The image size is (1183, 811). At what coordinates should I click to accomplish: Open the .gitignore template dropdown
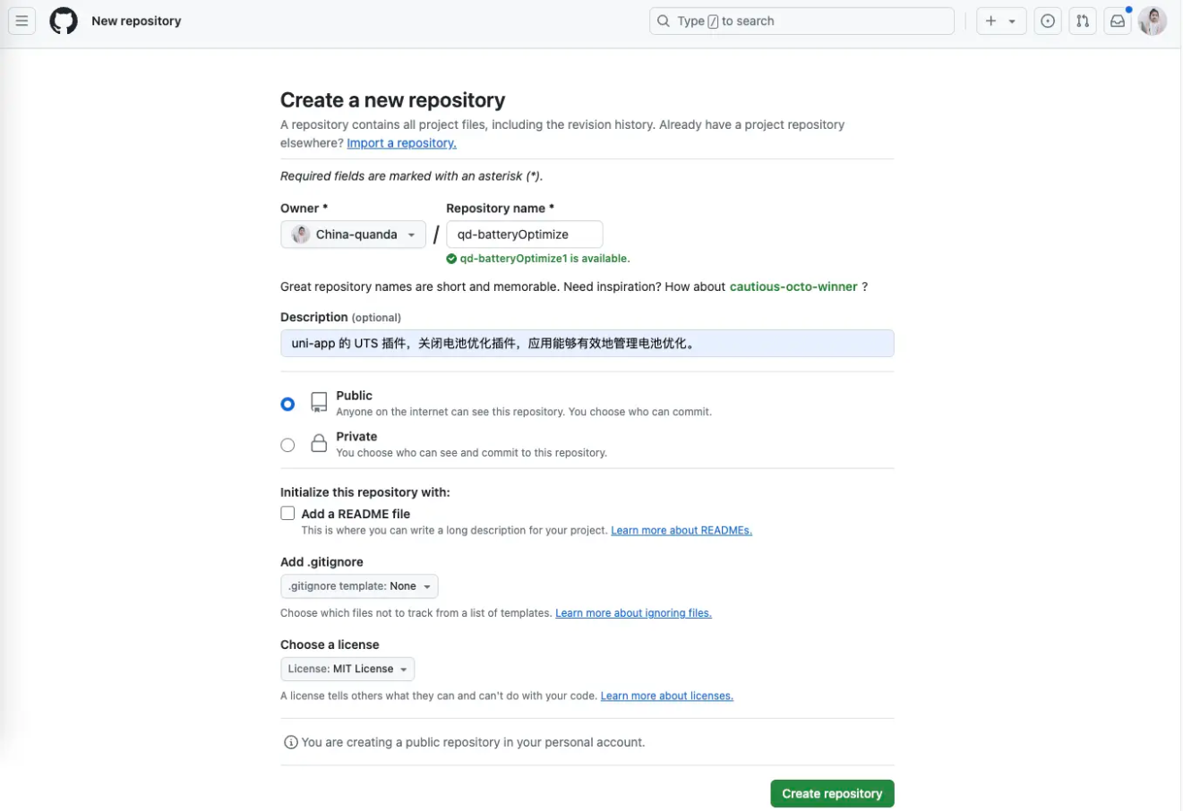pyautogui.click(x=358, y=586)
